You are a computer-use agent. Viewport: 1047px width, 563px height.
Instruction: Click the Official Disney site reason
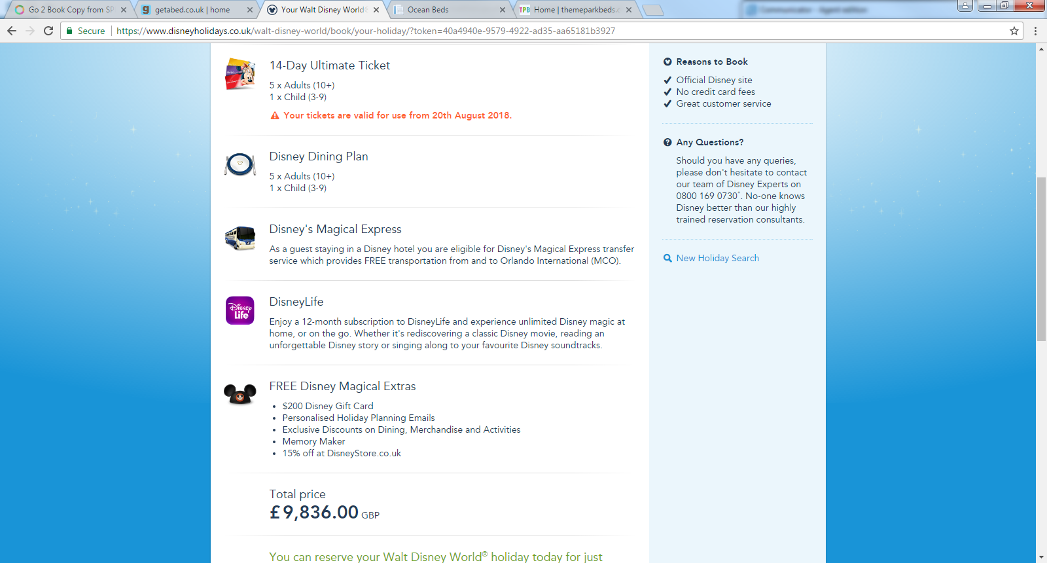click(715, 80)
